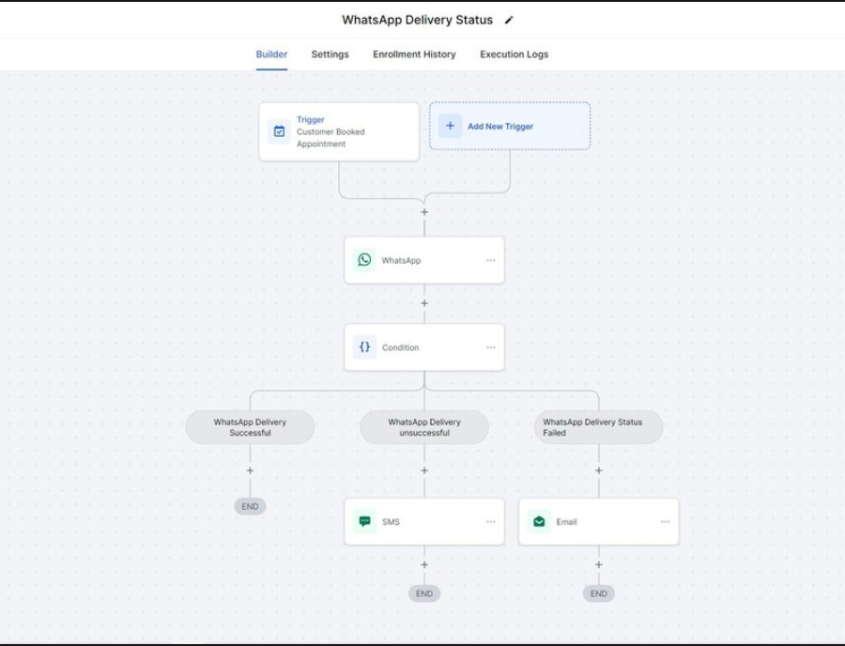Add step under Delivery unsuccessful branch
The width and height of the screenshot is (845, 646).
[x=424, y=470]
